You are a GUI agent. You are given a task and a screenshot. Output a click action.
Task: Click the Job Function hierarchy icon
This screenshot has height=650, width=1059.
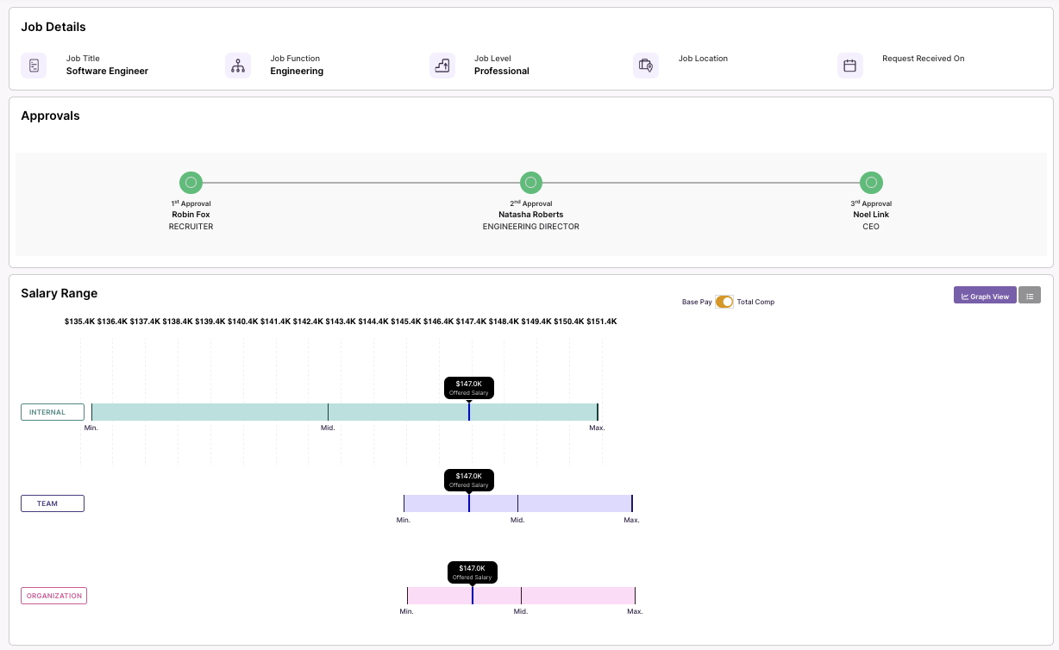238,65
